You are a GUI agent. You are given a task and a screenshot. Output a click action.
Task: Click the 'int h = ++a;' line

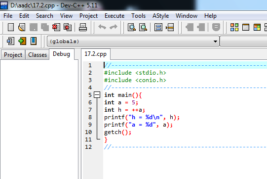coord(124,110)
